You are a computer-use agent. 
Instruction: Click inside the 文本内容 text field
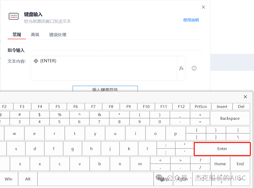[104, 68]
